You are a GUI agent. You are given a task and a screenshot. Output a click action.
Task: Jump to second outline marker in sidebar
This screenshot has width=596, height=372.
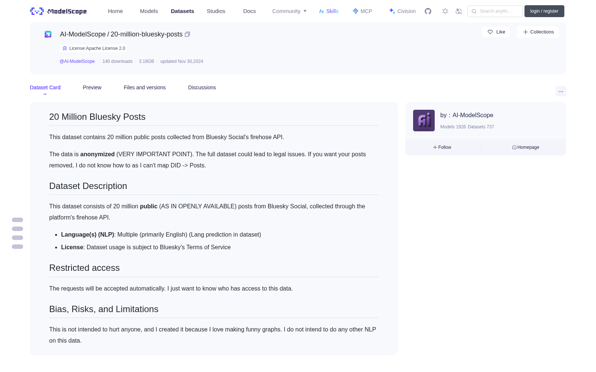(x=18, y=229)
